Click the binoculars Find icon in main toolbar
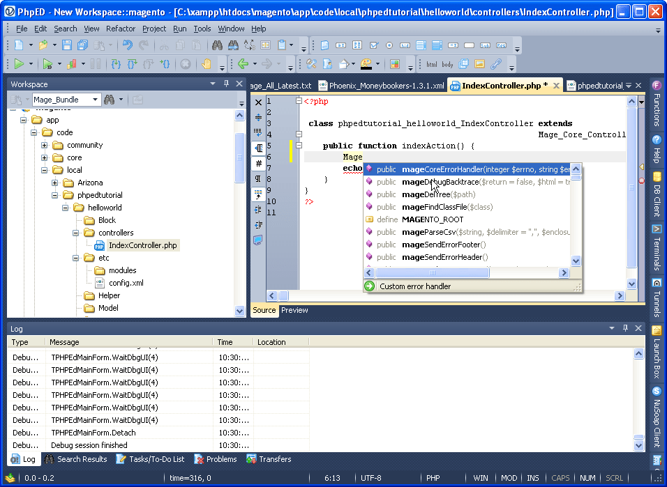667x487 pixels. [217, 45]
